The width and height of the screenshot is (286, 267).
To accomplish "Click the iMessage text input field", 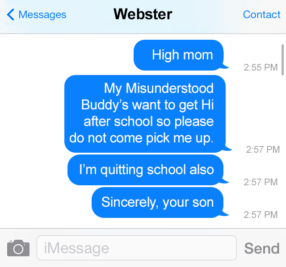I will click(137, 248).
